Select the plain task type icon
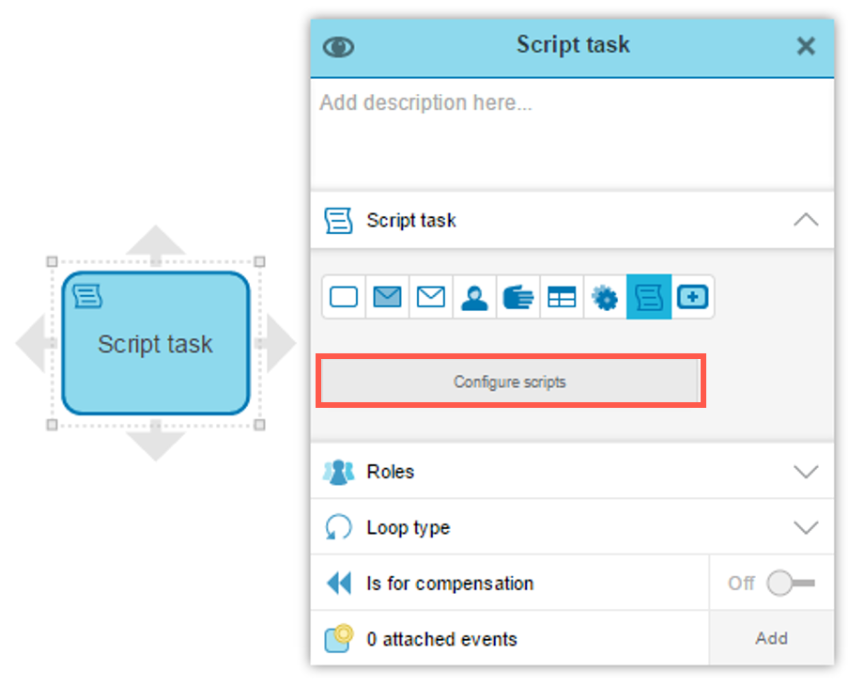This screenshot has width=849, height=686. 344,298
